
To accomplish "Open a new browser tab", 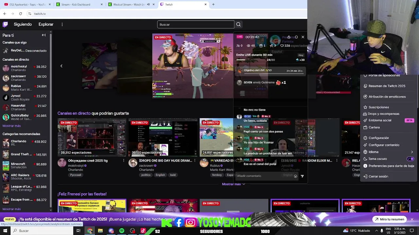I will tap(213, 4).
